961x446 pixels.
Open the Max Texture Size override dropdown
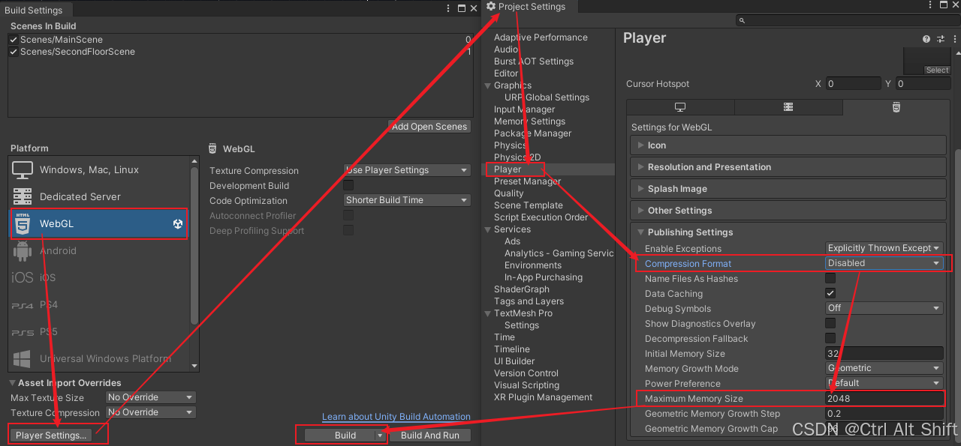click(x=151, y=397)
